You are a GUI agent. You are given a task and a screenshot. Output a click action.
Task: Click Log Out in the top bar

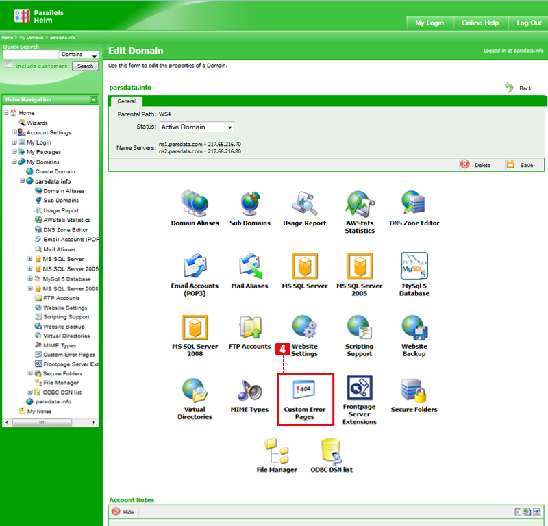pyautogui.click(x=528, y=23)
